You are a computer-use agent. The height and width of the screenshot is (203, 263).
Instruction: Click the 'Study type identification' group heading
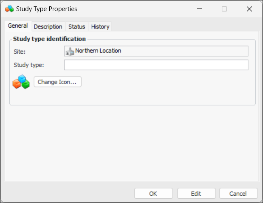tap(49, 39)
